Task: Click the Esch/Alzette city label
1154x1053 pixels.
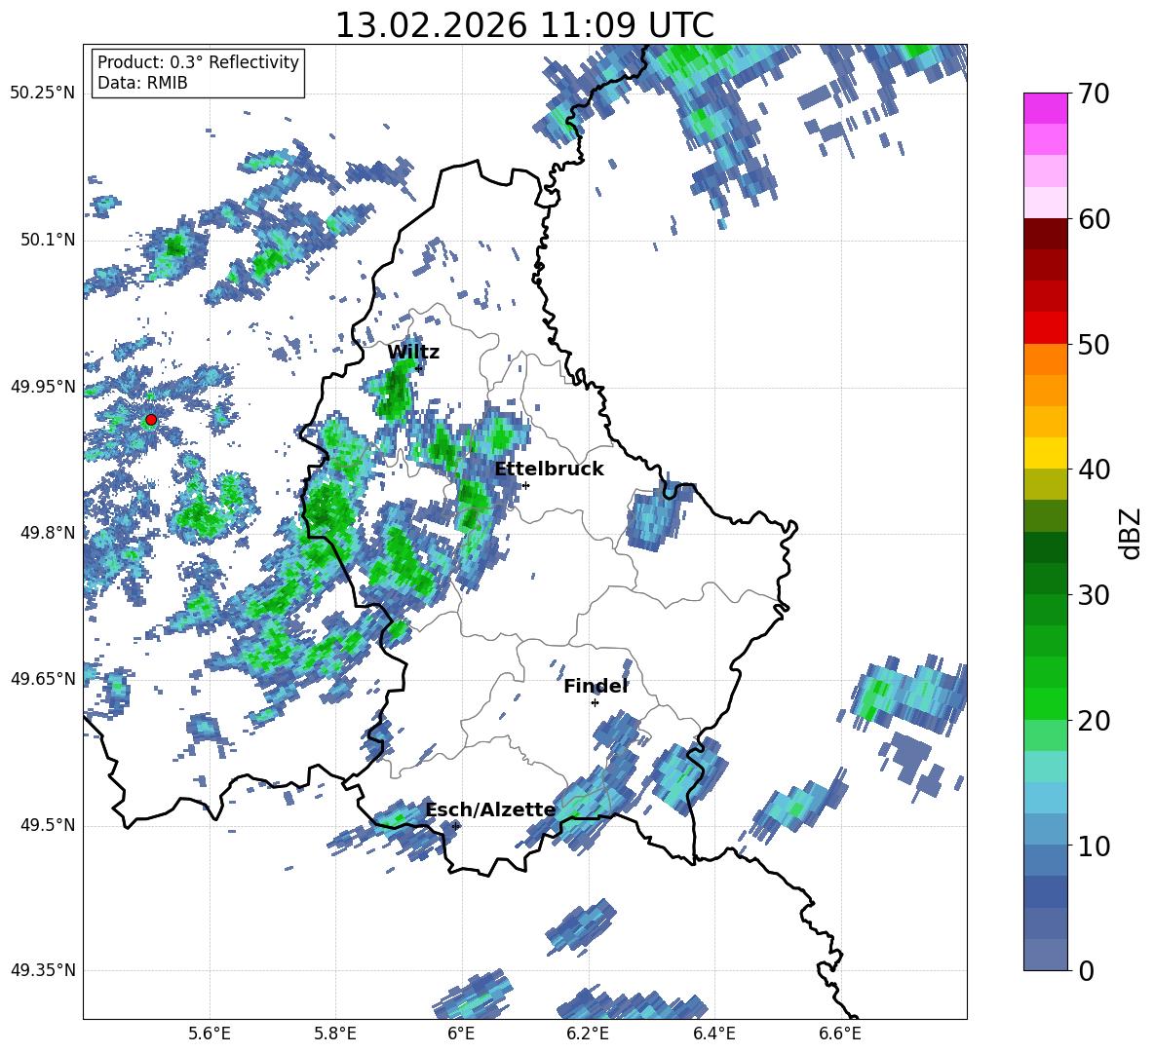Action: coord(491,810)
